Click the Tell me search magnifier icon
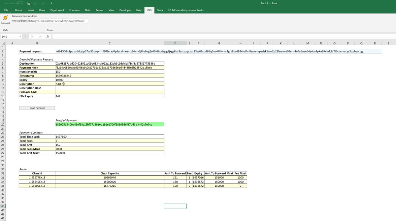Viewport: 396px width, 221px height. coord(168,10)
